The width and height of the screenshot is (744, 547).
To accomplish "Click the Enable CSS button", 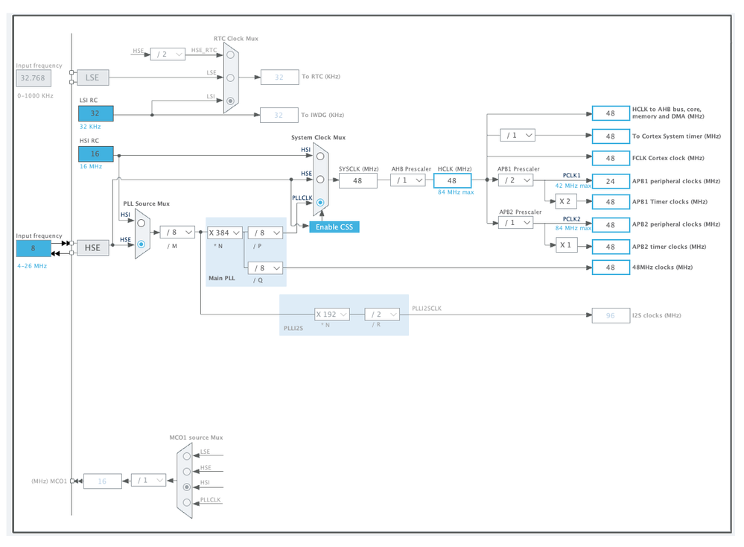I will pos(334,227).
